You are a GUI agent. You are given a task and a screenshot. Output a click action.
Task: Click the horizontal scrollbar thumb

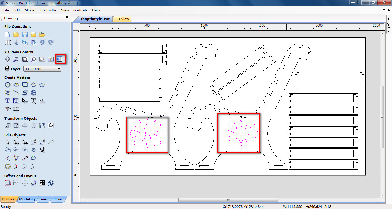(x=228, y=200)
